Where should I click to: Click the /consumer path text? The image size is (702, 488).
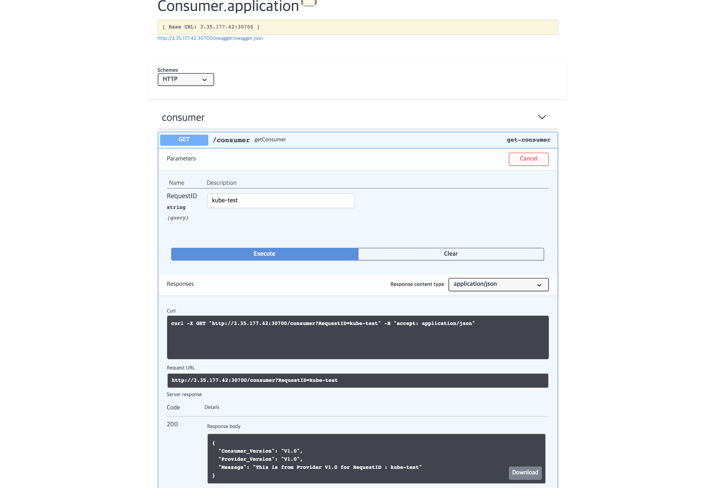(231, 140)
